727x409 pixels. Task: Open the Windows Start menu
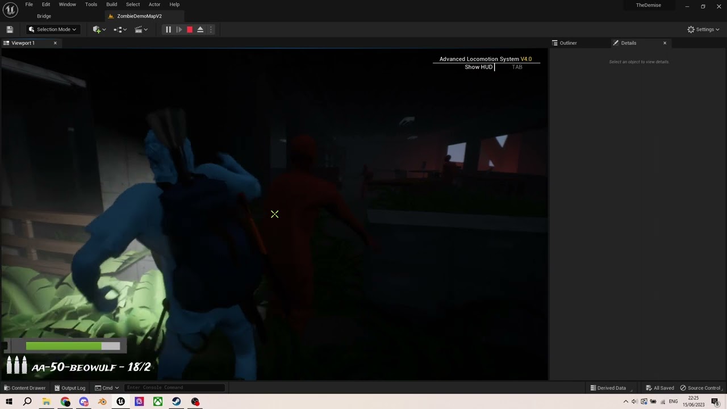9,402
